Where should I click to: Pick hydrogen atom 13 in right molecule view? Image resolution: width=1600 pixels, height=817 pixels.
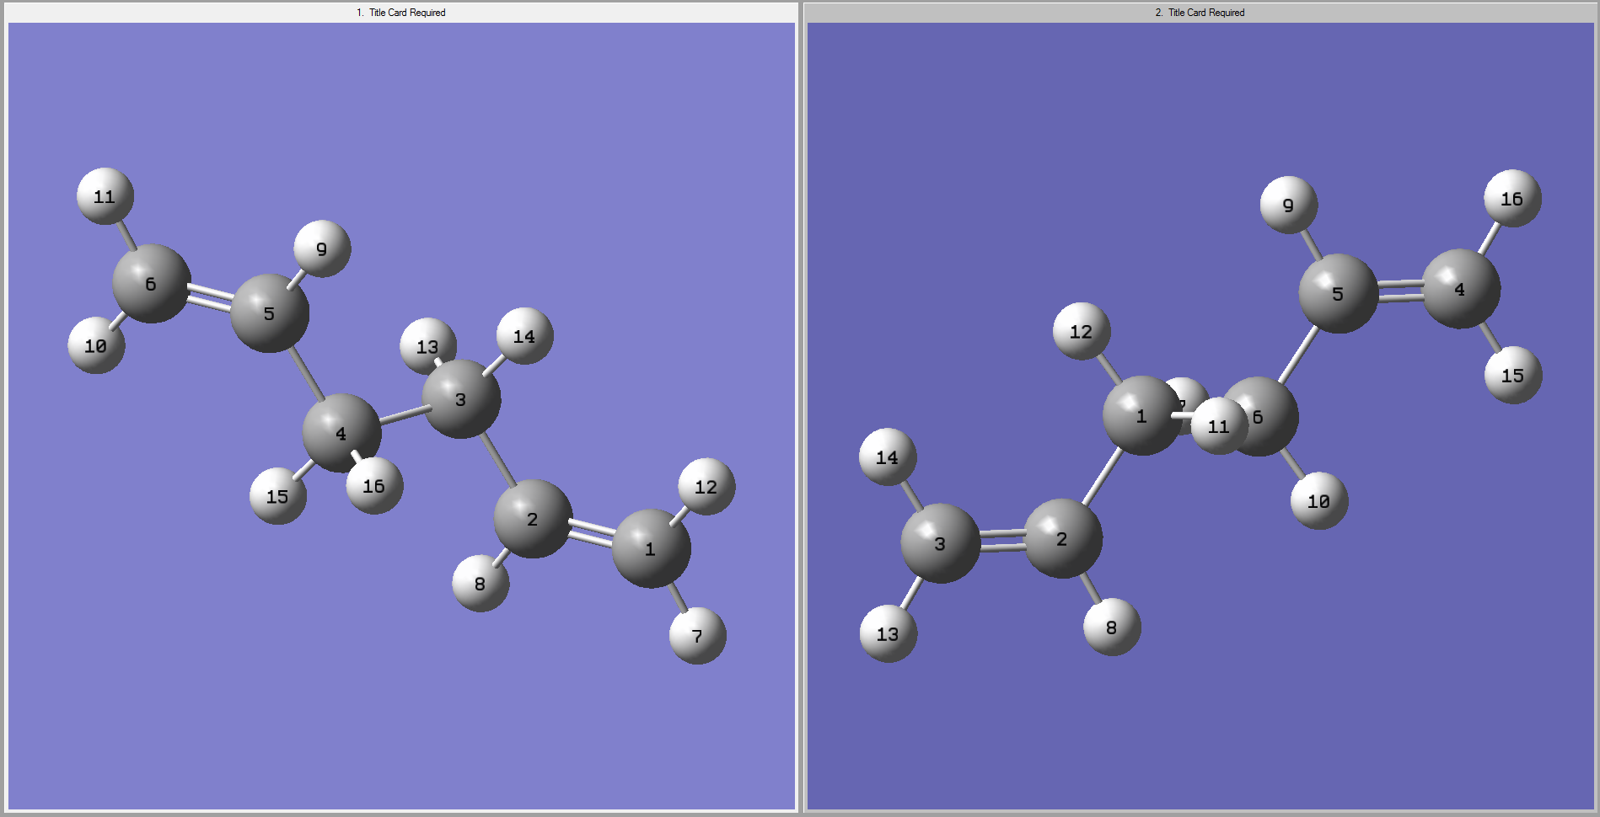point(888,633)
